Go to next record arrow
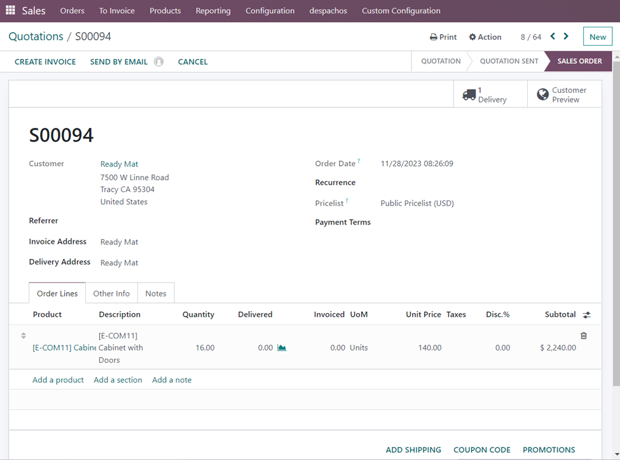This screenshot has width=620, height=460. [x=566, y=36]
